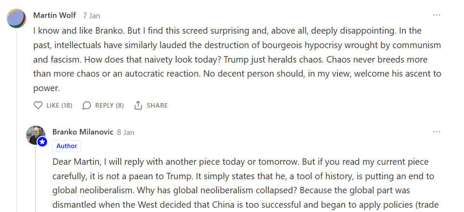Click the heart icon on Martin Wolf's comment
This screenshot has height=212, width=464.
[x=38, y=106]
